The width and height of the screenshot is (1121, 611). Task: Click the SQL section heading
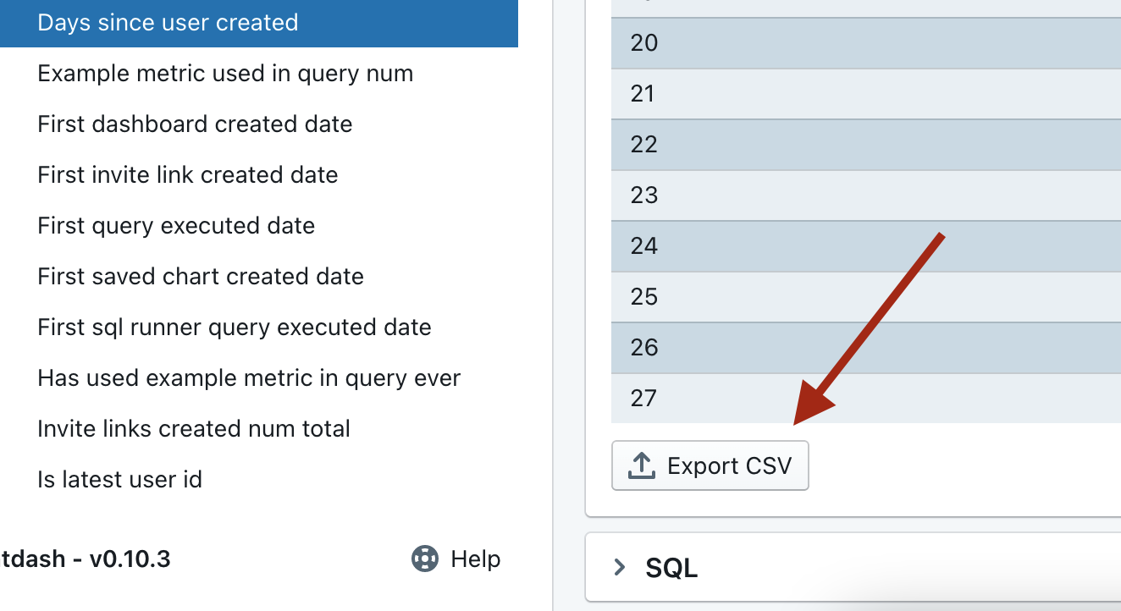[x=671, y=568]
